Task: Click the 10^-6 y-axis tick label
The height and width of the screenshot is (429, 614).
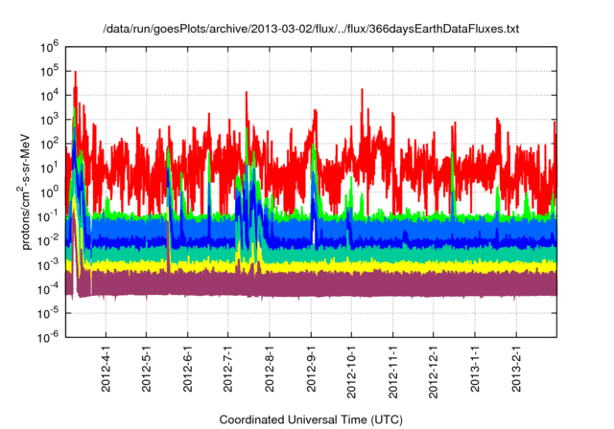Action: pyautogui.click(x=48, y=337)
